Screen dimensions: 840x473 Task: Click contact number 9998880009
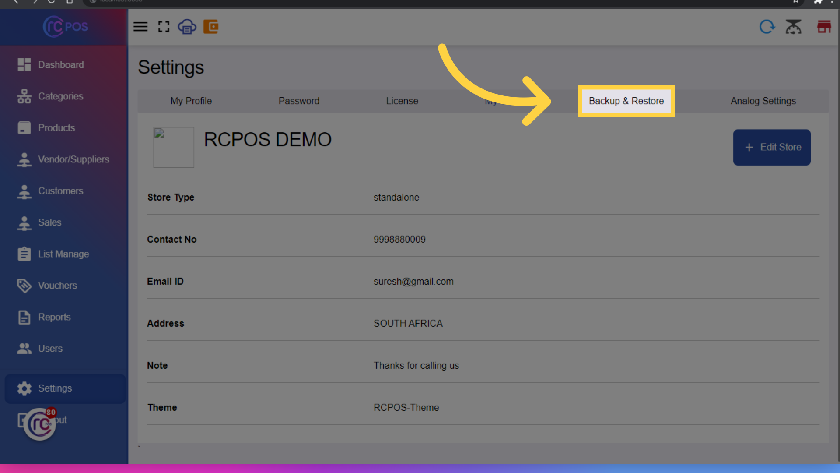tap(399, 240)
